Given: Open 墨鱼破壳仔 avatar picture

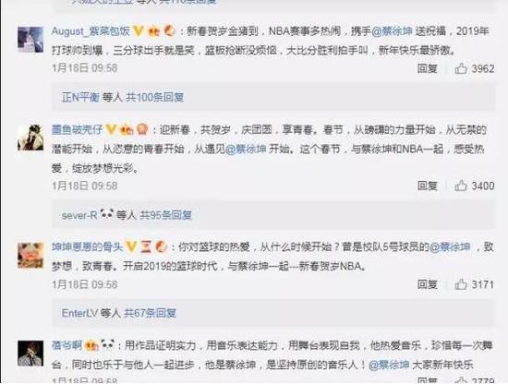Looking at the screenshot, I should point(30,138).
